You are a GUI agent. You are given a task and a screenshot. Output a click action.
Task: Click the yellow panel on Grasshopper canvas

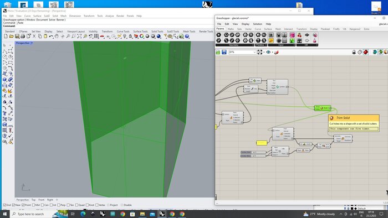[262, 143]
